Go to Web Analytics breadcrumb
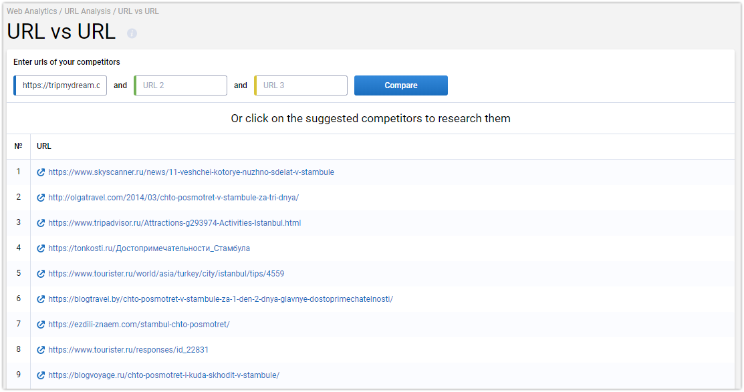744x392 pixels. click(32, 11)
